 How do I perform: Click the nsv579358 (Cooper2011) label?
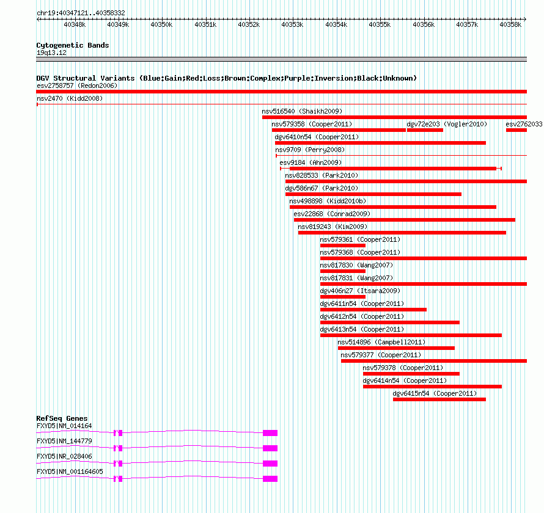pyautogui.click(x=312, y=124)
